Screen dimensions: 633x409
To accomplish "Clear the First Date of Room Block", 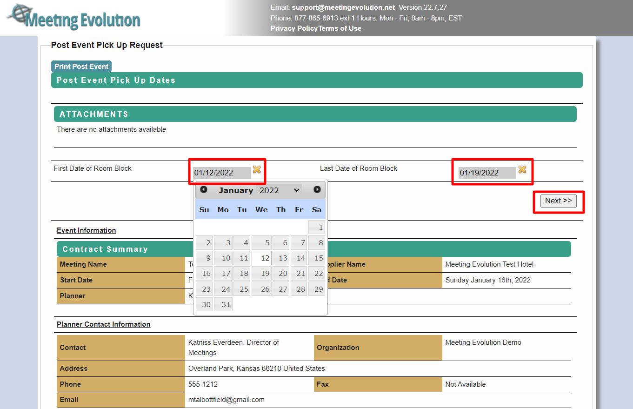I will pyautogui.click(x=257, y=170).
